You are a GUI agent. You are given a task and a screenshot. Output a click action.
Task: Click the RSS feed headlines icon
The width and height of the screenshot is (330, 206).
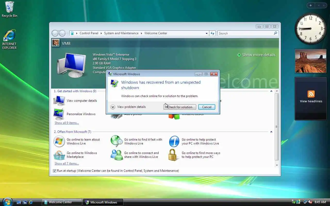tap(311, 94)
